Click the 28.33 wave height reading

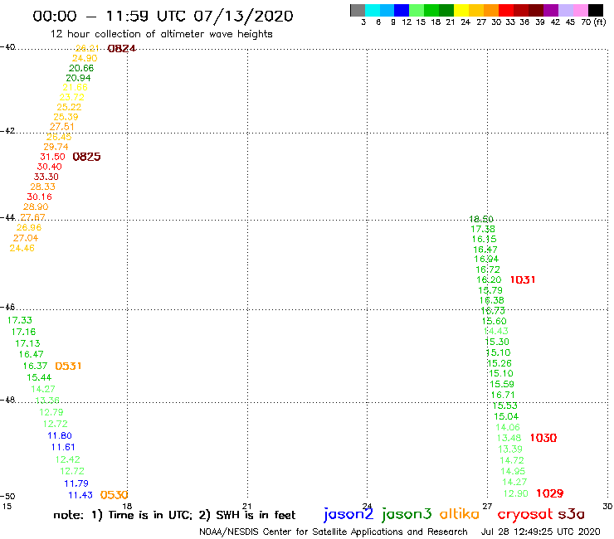[42, 187]
